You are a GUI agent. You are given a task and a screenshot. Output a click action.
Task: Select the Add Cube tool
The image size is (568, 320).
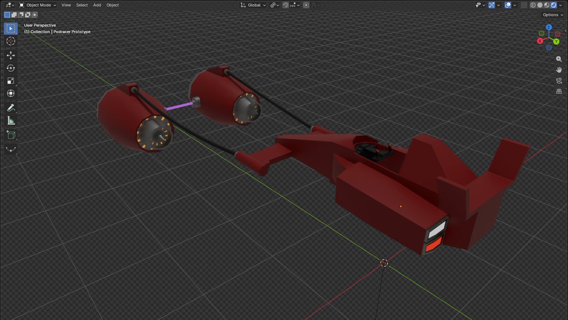click(10, 135)
